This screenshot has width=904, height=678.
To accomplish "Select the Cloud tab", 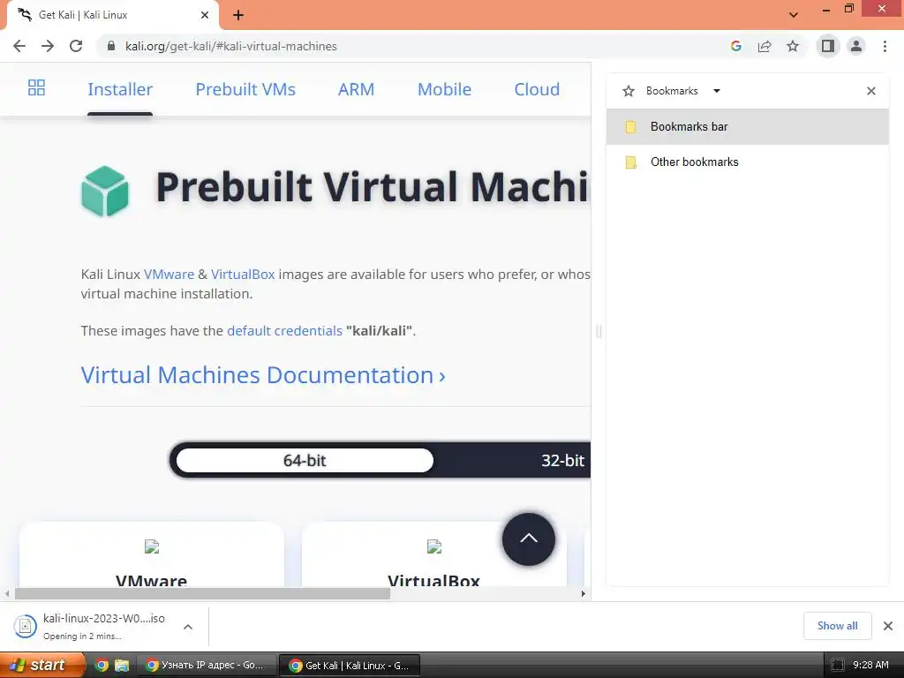I will pos(537,89).
